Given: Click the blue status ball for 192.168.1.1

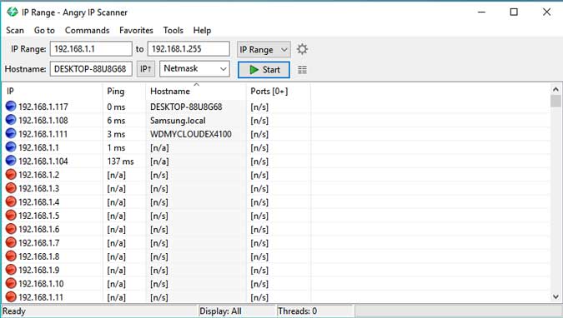Looking at the screenshot, I should coord(11,147).
